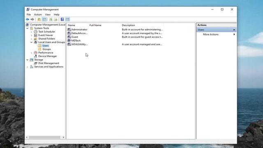Expand Services and Applications node arrow
The height and width of the screenshot is (148, 263).
(28, 67)
